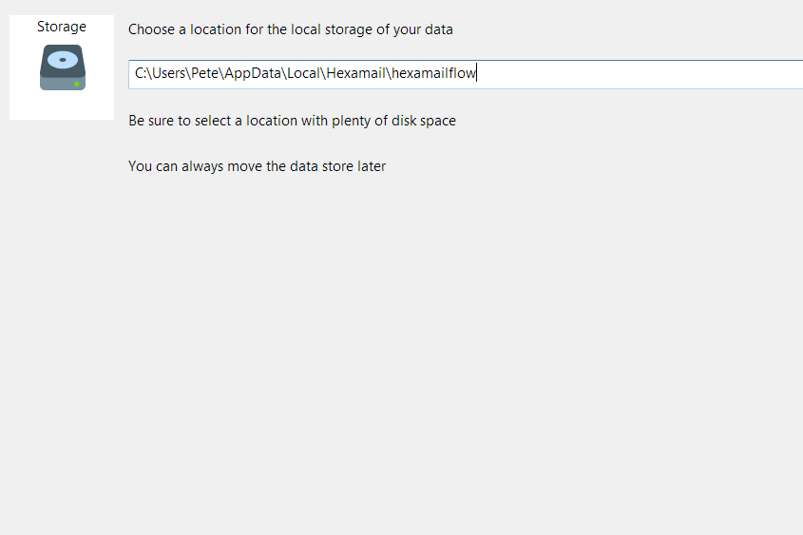Select the Storage label above the drive icon
The width and height of the screenshot is (803, 535).
pos(62,27)
